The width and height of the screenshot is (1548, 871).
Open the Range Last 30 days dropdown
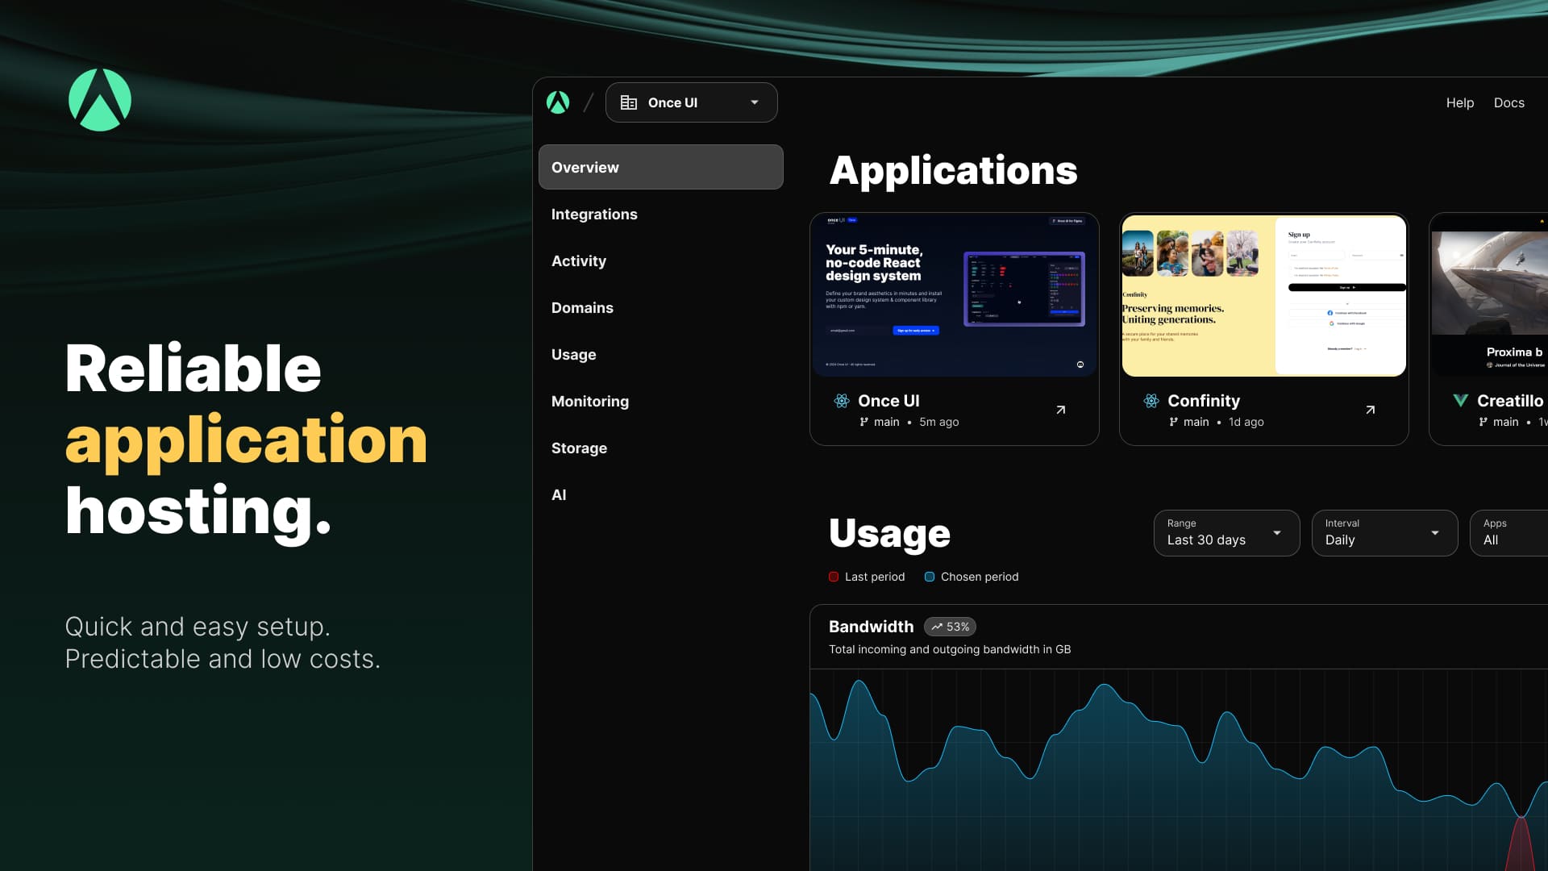point(1226,533)
